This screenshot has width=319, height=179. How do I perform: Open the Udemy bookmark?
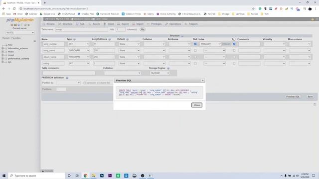(149, 14)
